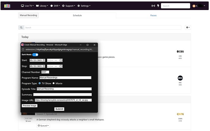
Task: Click the ABC channel logo
Action: click(180, 78)
